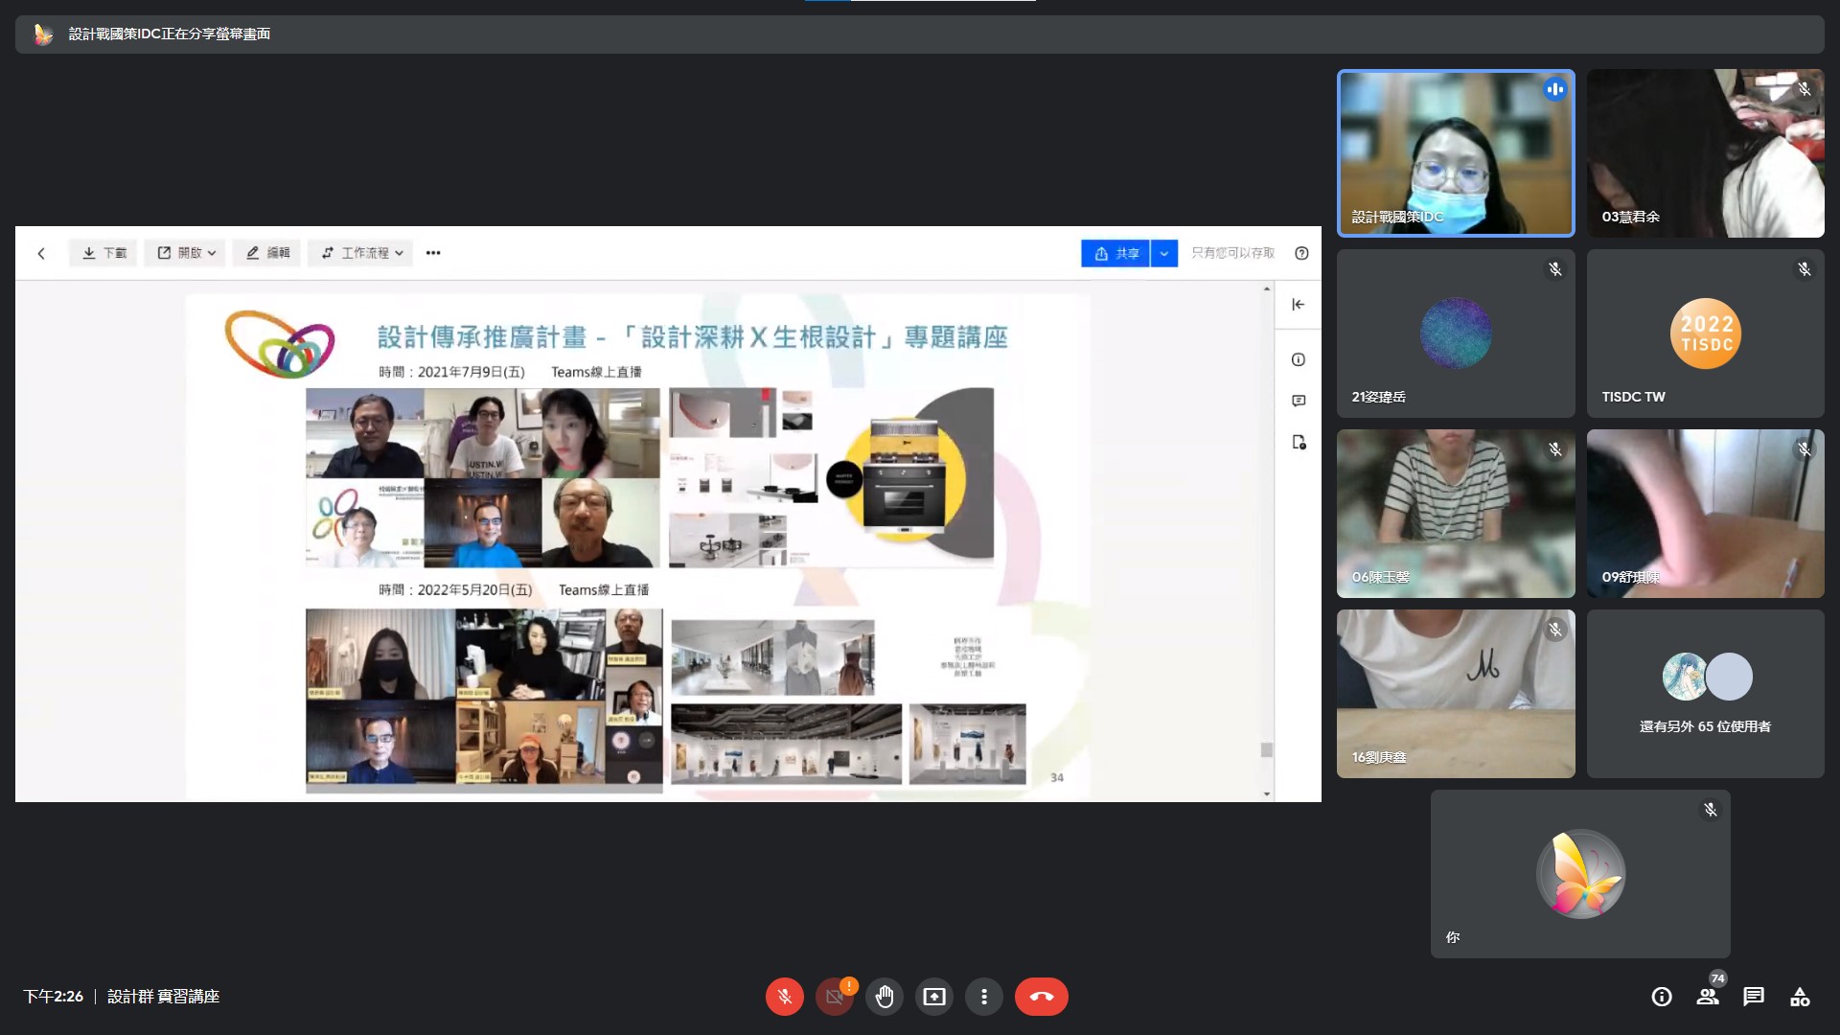The width and height of the screenshot is (1840, 1035).
Task: Open meeting details info icon
Action: tap(1662, 997)
